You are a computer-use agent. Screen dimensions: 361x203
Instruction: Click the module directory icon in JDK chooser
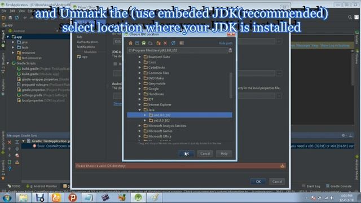(x=151, y=43)
